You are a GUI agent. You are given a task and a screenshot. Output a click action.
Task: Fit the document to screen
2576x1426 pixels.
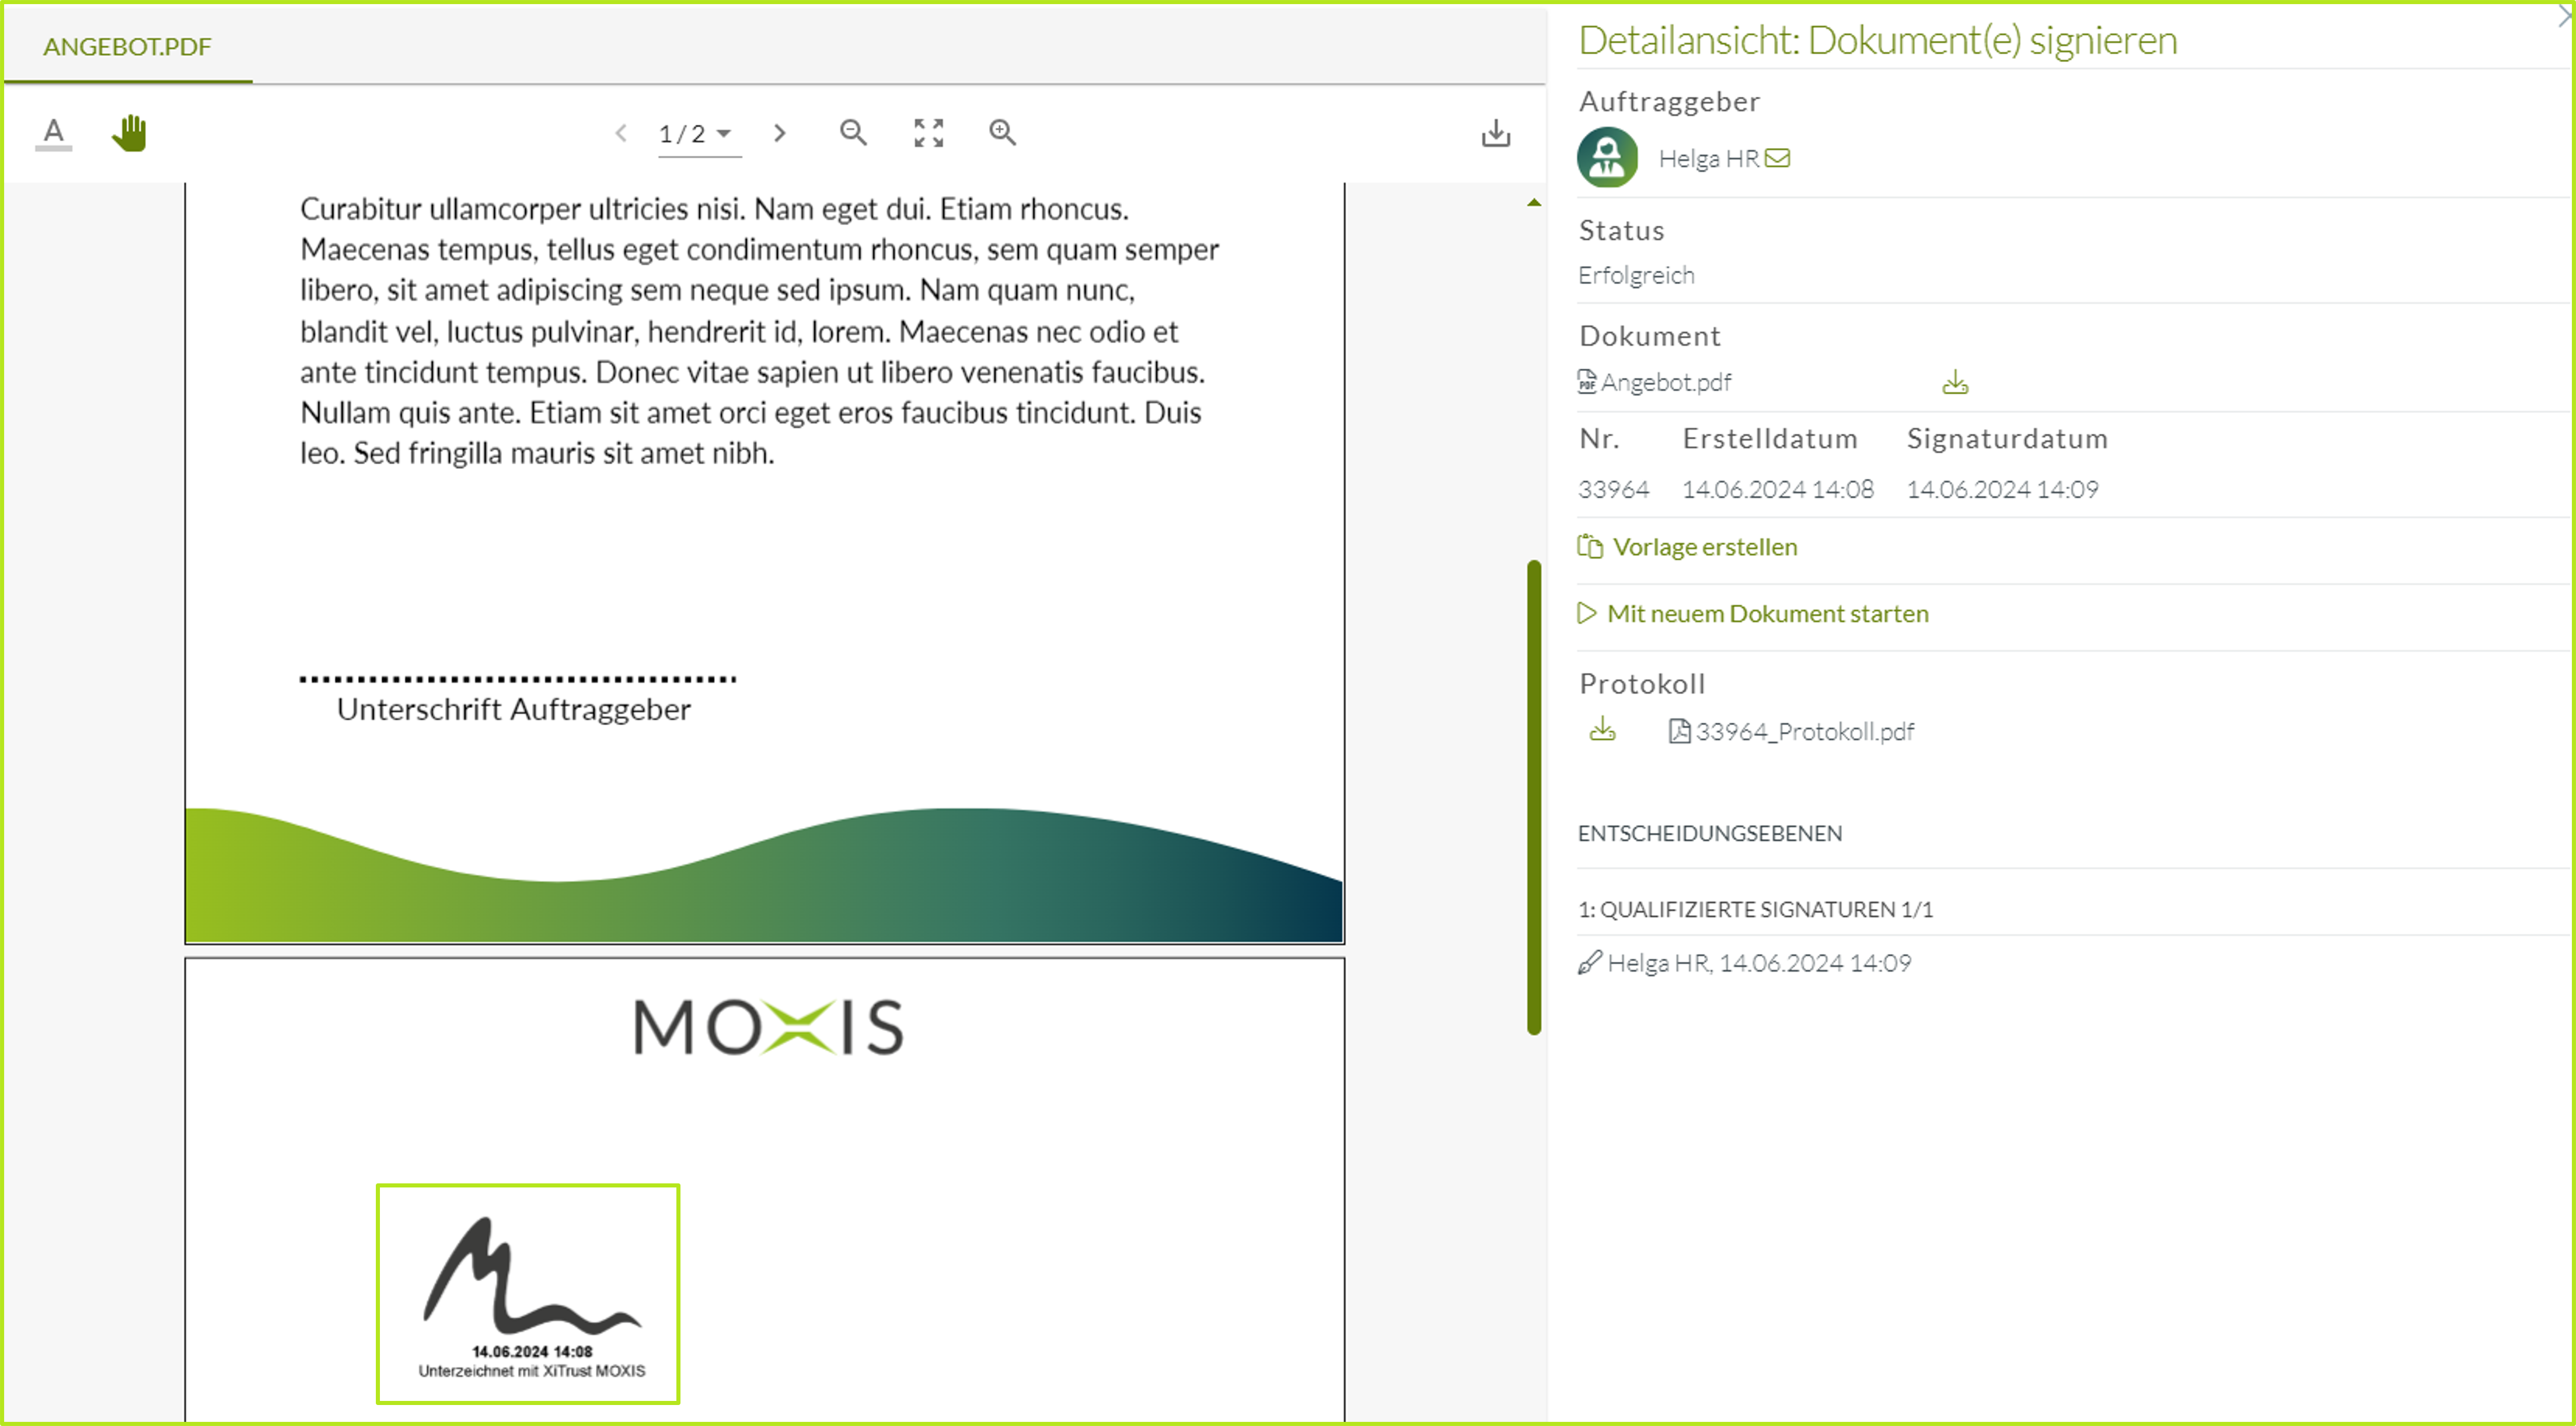coord(928,133)
